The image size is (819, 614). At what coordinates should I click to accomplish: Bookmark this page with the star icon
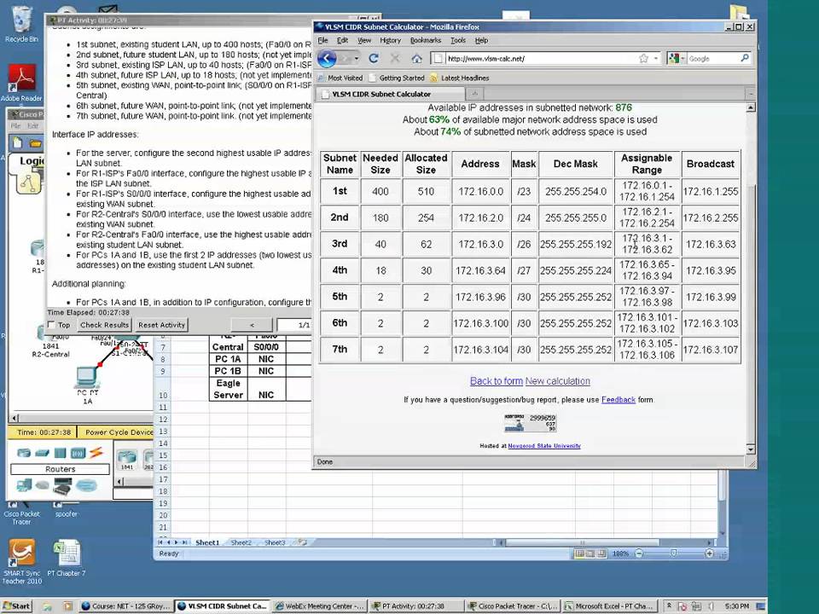click(643, 59)
